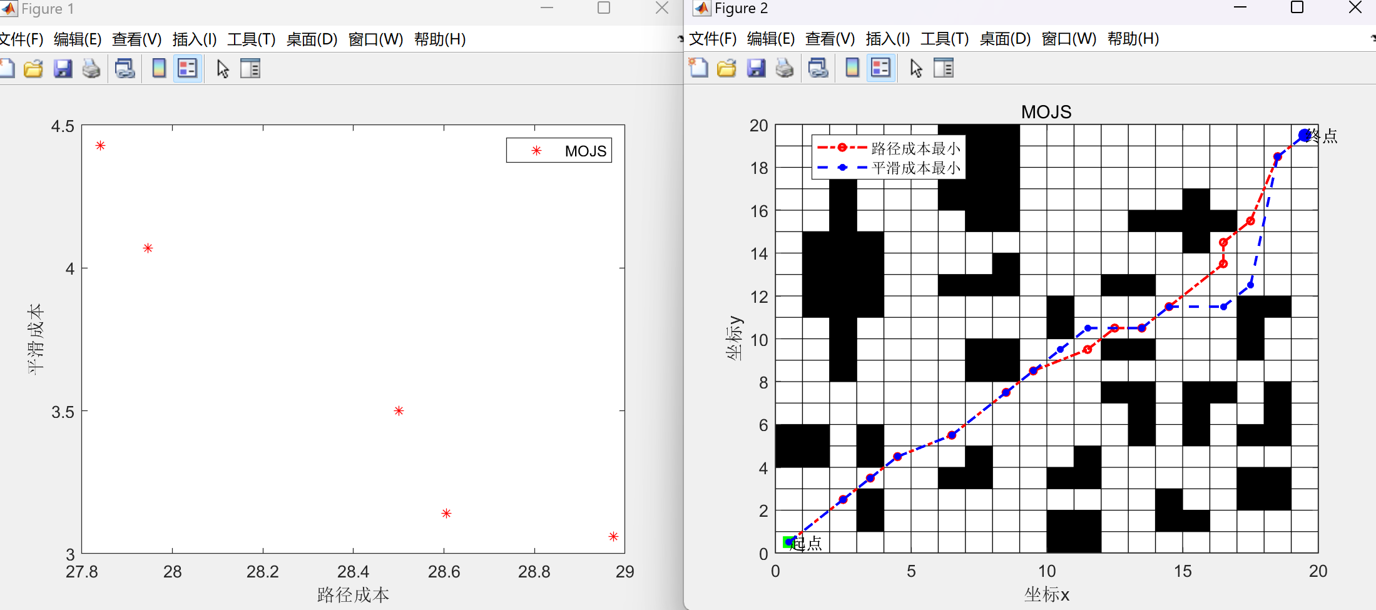Click the 坐标y axis label in Figure 2
Viewport: 1376px width, 610px height.
pyautogui.click(x=734, y=338)
